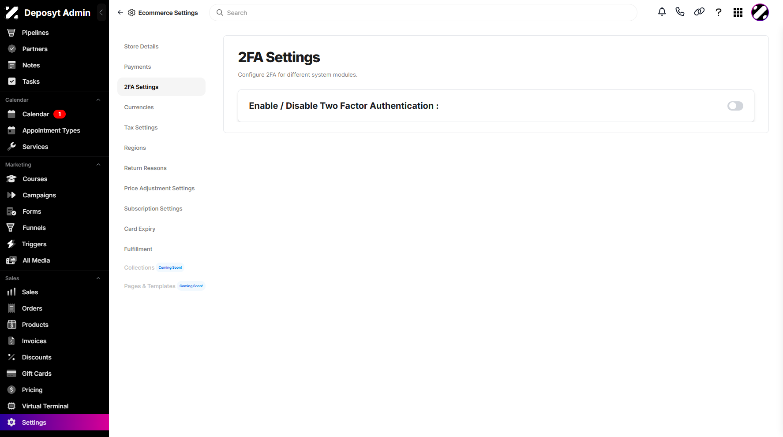Open Tax Settings tab
The image size is (783, 437).
pyautogui.click(x=161, y=127)
